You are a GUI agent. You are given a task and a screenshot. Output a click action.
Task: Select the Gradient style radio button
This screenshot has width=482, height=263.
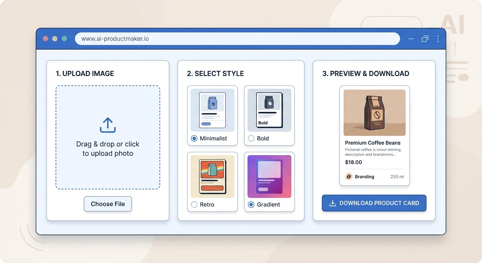(251, 204)
